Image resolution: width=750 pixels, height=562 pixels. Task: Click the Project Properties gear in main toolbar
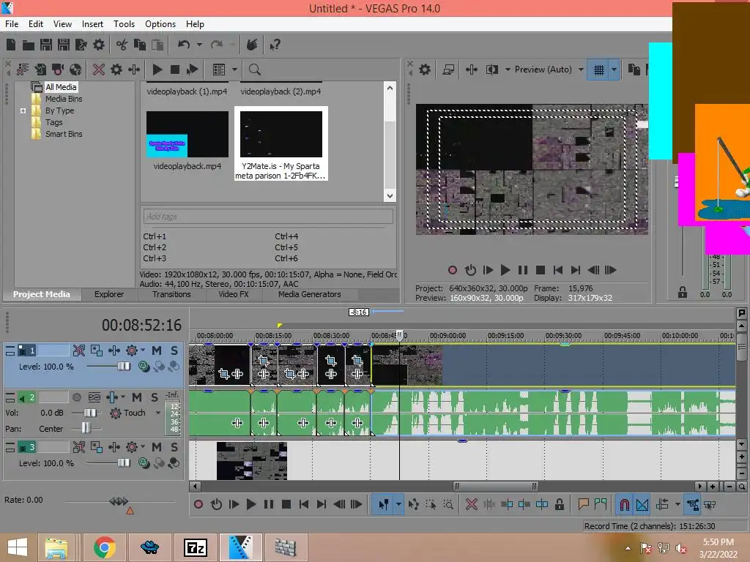click(x=99, y=45)
